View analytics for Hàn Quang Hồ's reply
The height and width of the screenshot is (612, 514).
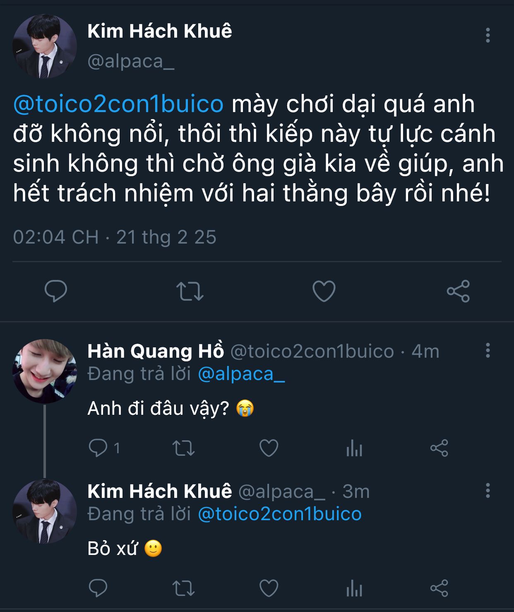pyautogui.click(x=354, y=448)
